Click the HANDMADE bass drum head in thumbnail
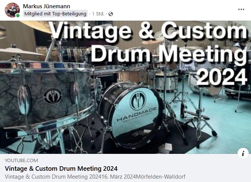 point(135,116)
